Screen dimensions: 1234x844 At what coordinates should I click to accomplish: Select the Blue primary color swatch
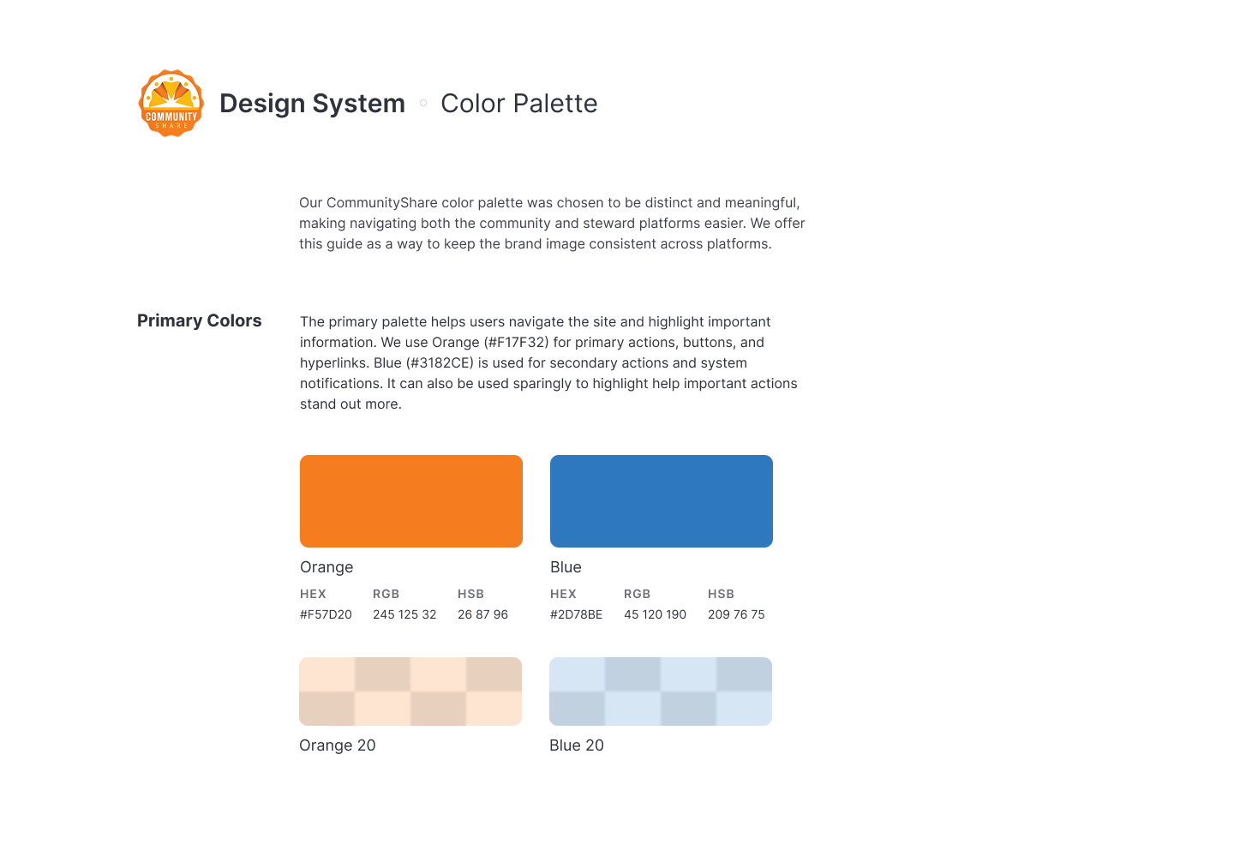click(x=662, y=501)
